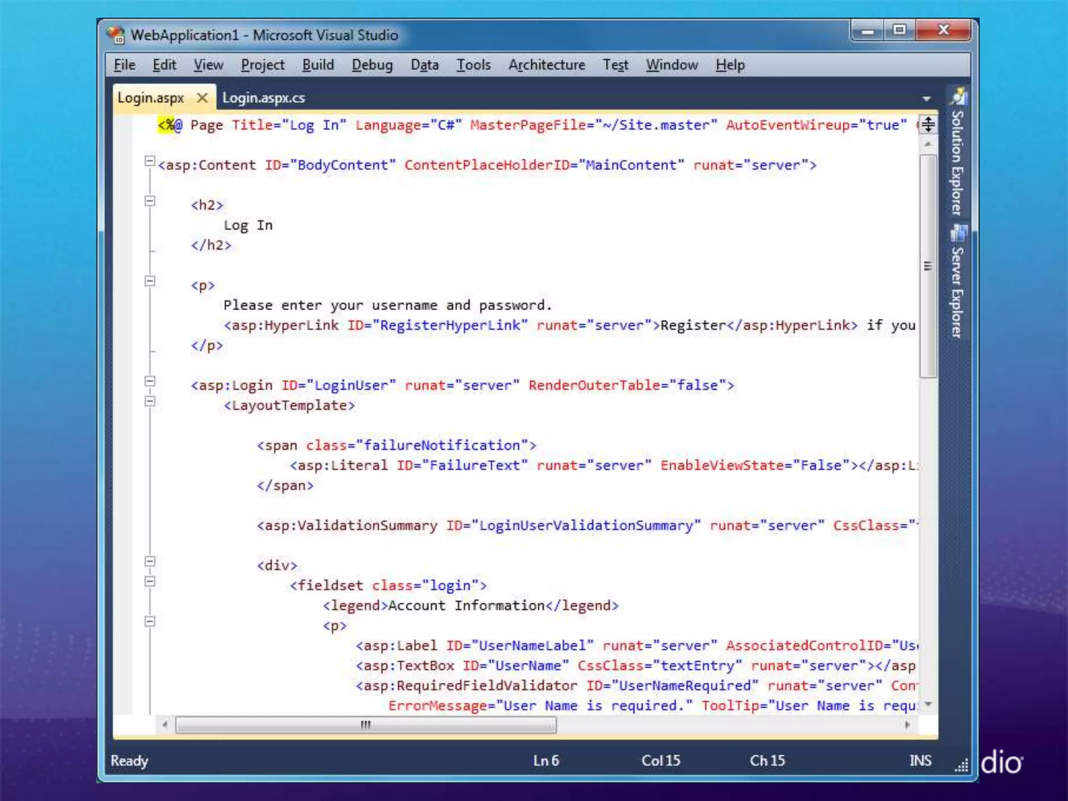This screenshot has height=801, width=1068.
Task: Click the vertical scrollbar thumb
Action: tap(928, 266)
